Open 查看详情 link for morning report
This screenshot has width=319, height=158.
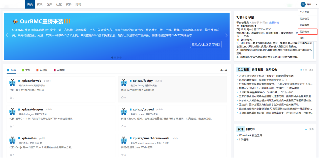coord(274,23)
